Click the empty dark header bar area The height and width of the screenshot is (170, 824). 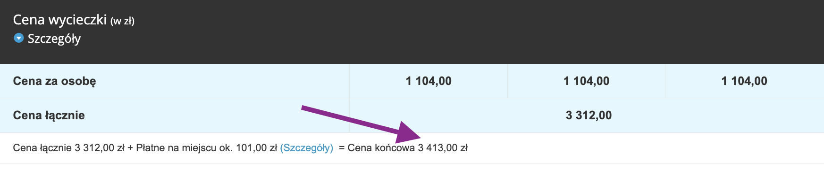tap(472, 31)
